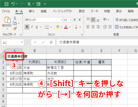Viewport: 138px width, 107px height.
Task: Center text horizontally
Action: (x=93, y=27)
